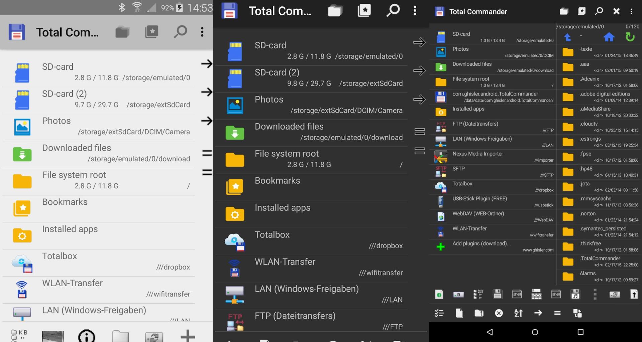Open folder history icon in middle dark header
This screenshot has width=642, height=342.
335,11
